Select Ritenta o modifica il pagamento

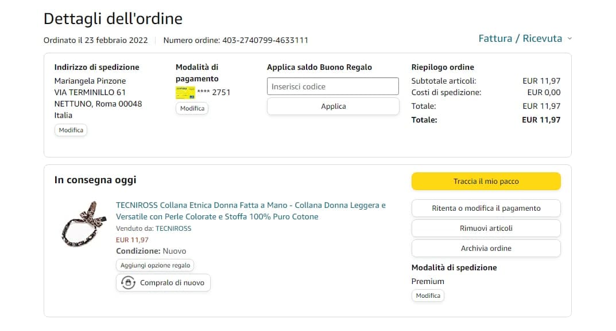[x=486, y=208]
